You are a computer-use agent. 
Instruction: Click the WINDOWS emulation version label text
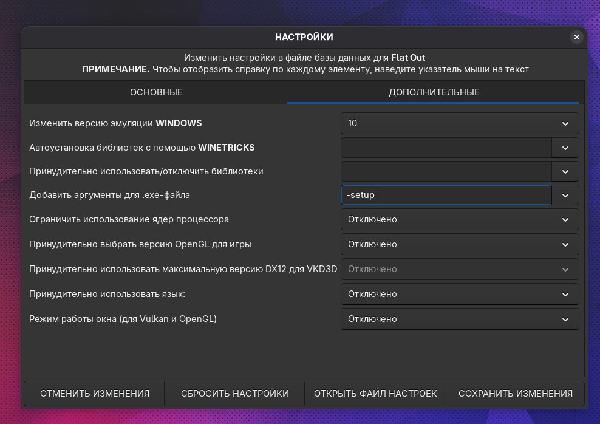[115, 123]
